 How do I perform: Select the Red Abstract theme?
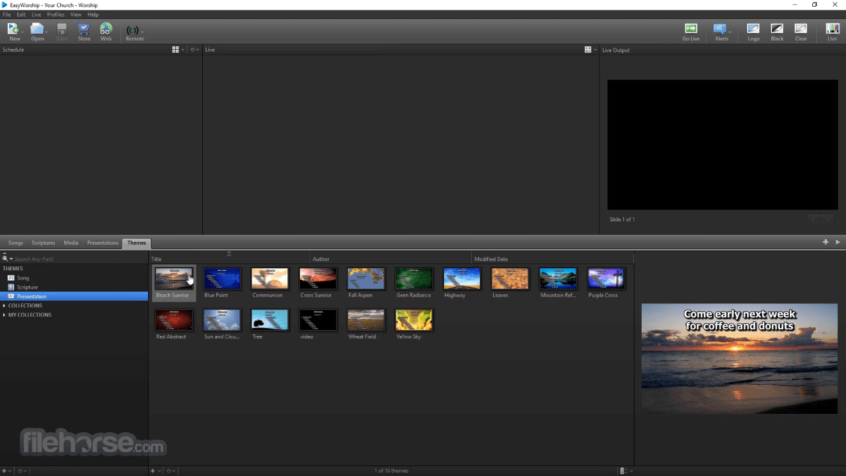click(x=174, y=320)
